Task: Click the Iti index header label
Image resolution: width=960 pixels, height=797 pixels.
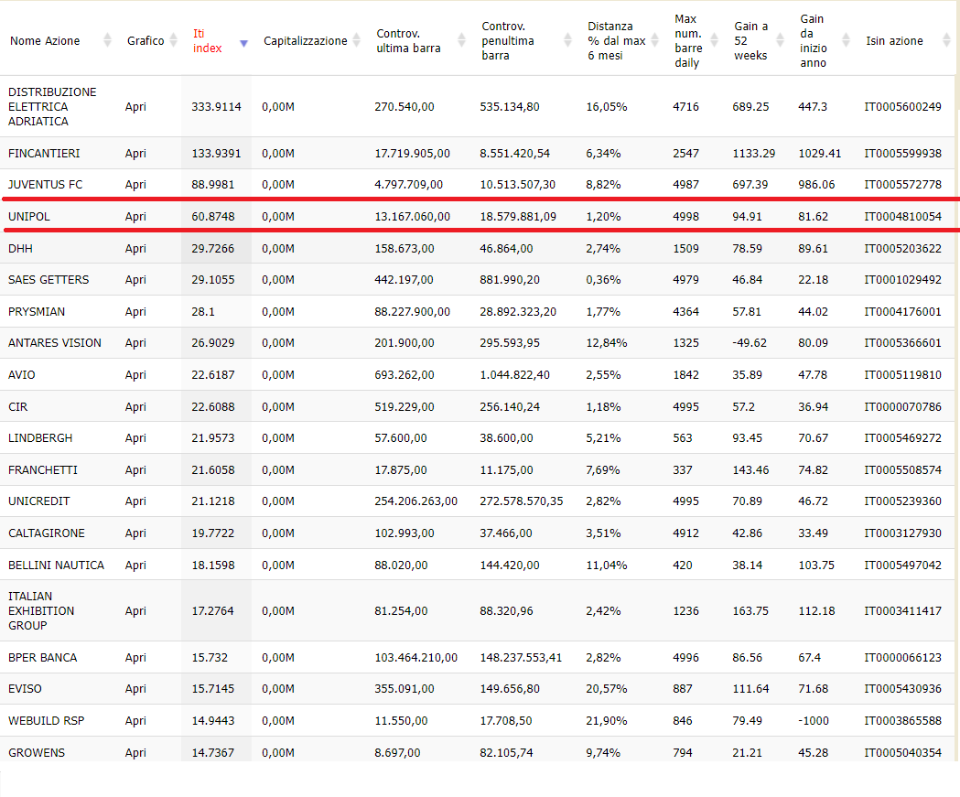Action: point(207,41)
